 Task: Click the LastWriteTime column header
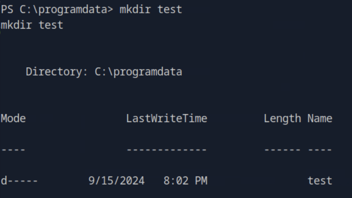166,119
